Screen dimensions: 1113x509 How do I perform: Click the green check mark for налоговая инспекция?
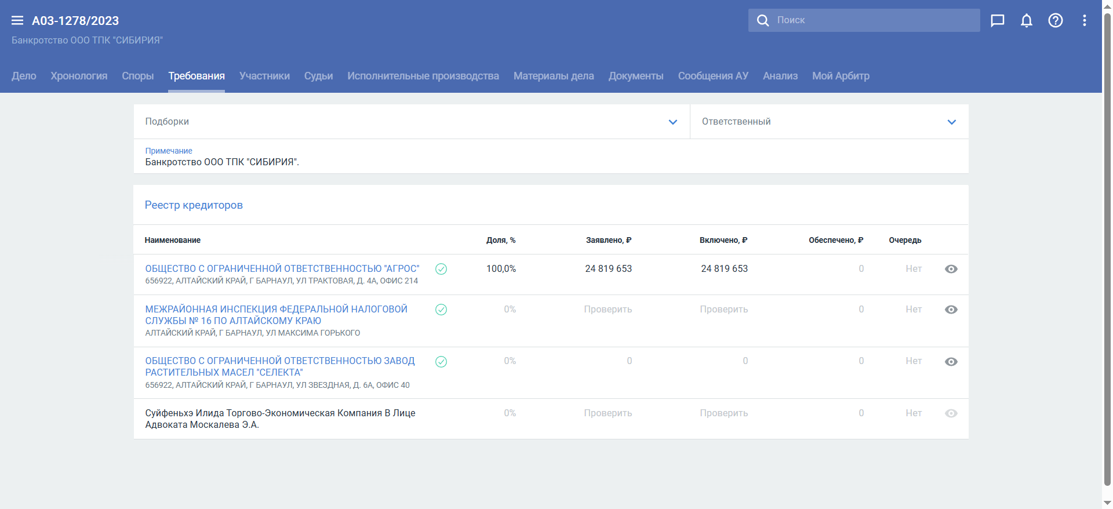[x=441, y=310]
